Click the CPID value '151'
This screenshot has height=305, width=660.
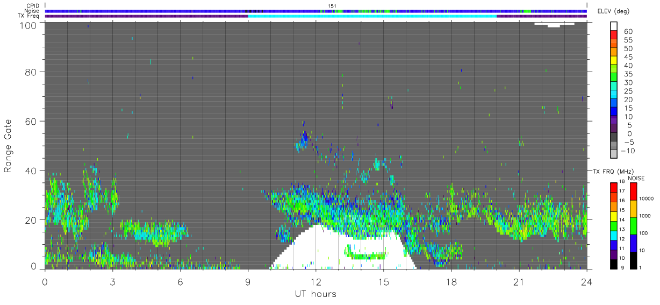pos(332,6)
